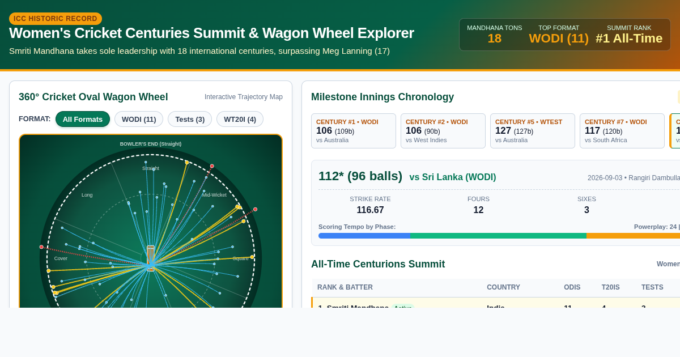Image resolution: width=680 pixels, height=357 pixels.
Task: Click the Top Format WODI (11) stat
Action: pos(559,35)
